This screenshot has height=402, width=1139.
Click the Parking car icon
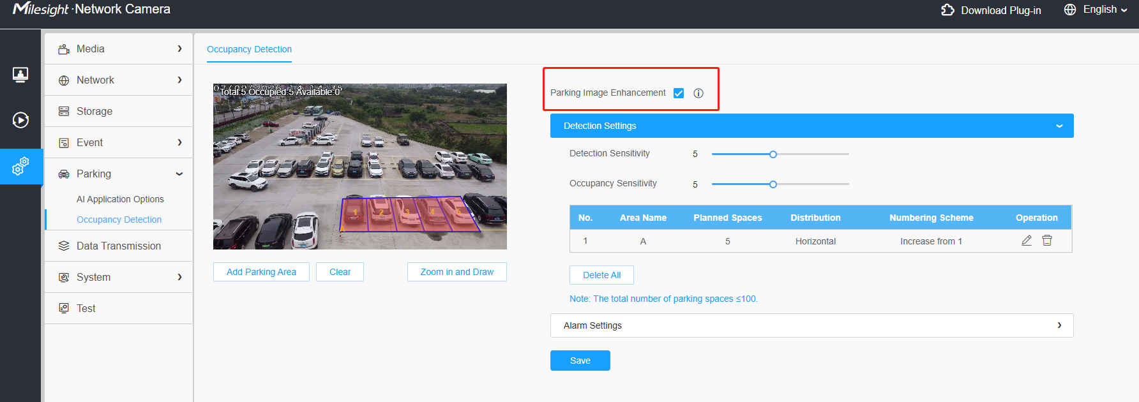pyautogui.click(x=64, y=174)
